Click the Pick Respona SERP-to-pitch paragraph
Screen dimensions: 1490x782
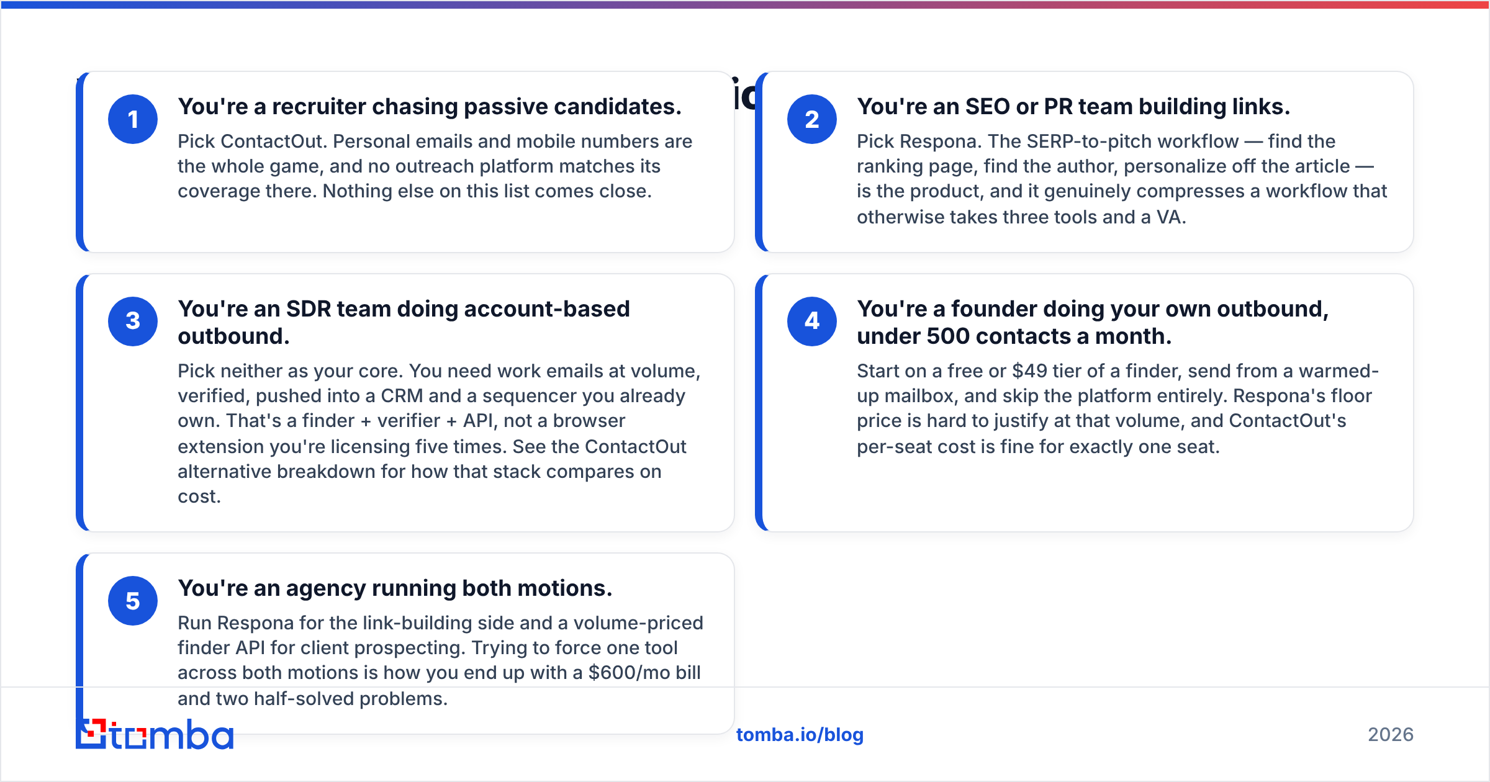click(x=1122, y=179)
